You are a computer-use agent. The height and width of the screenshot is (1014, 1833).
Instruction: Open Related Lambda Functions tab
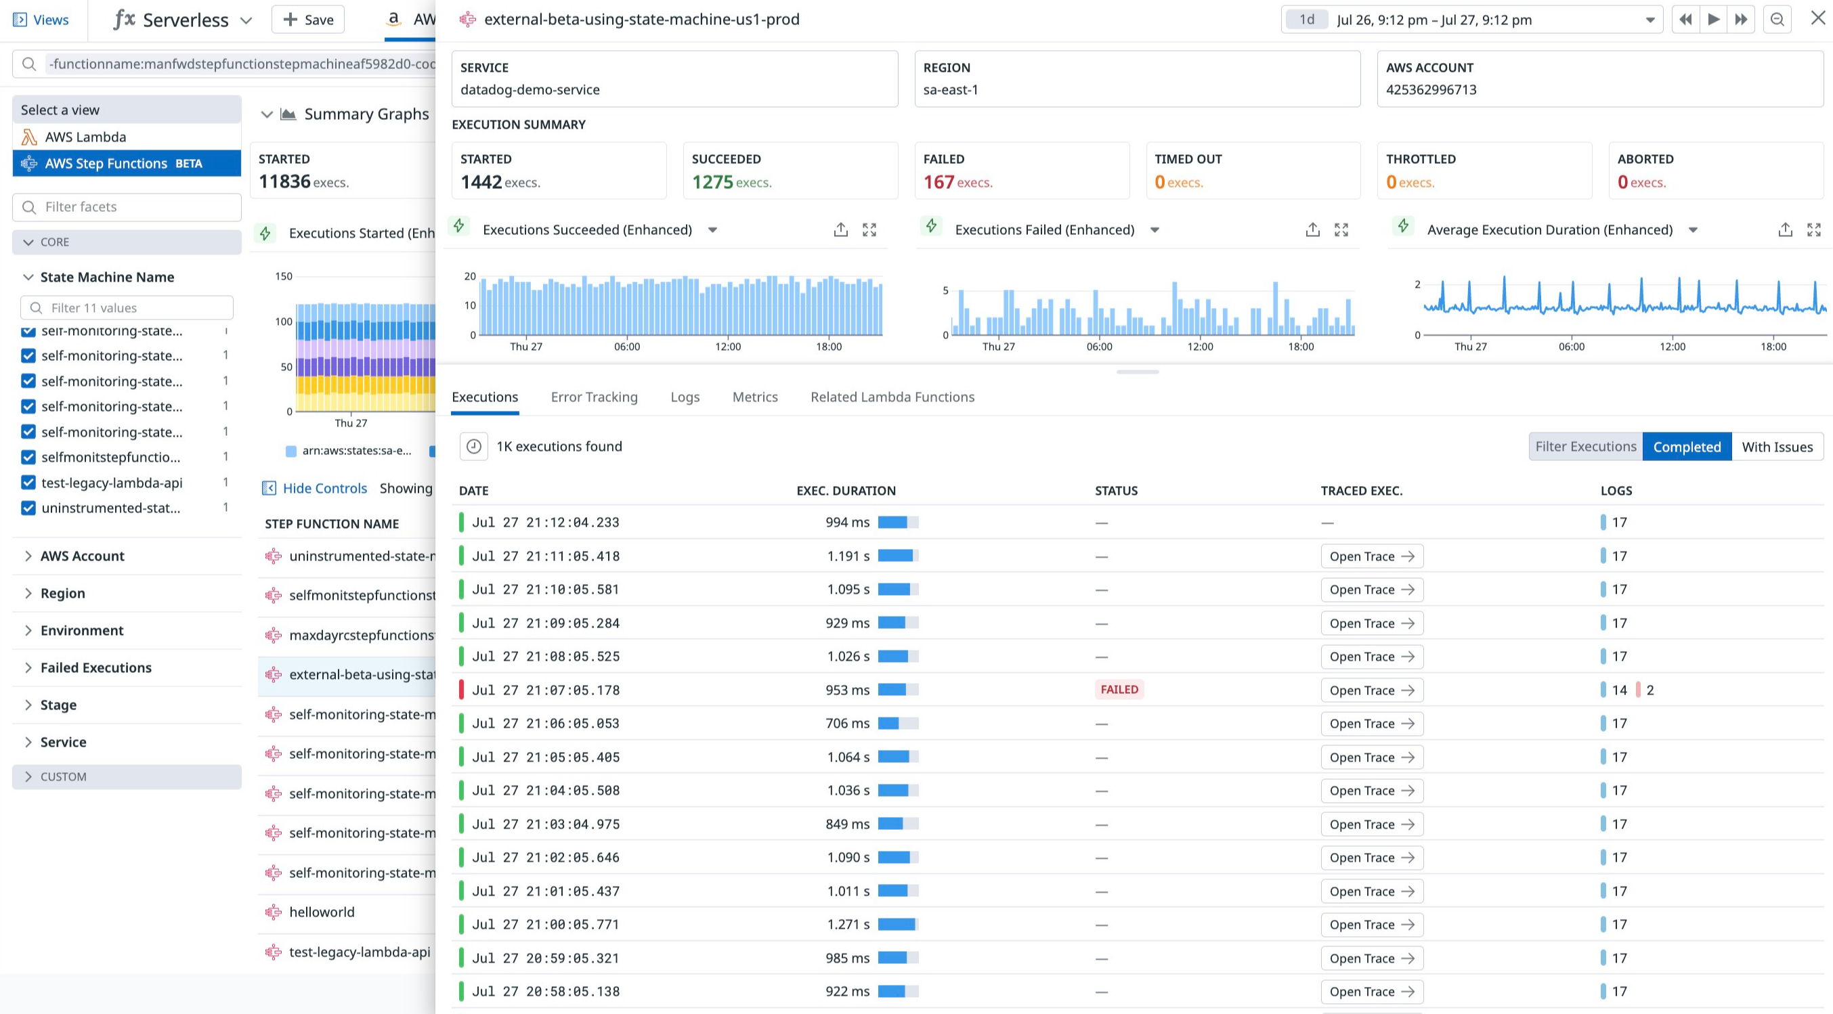892,397
